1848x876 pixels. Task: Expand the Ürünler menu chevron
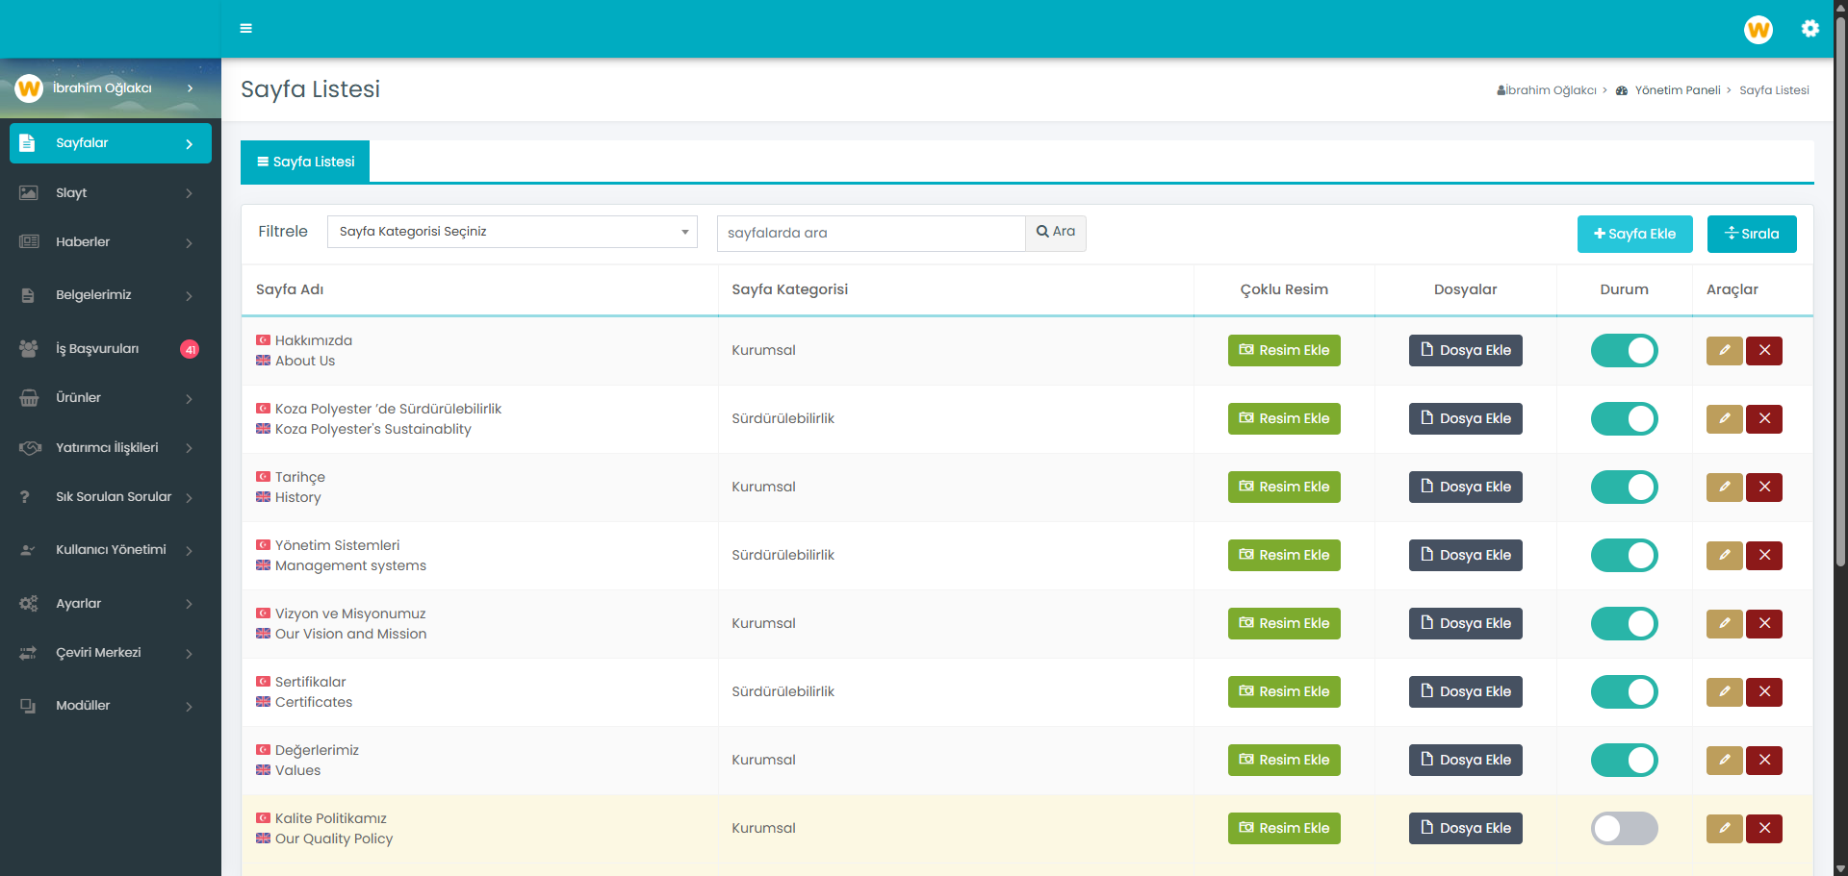(x=189, y=399)
